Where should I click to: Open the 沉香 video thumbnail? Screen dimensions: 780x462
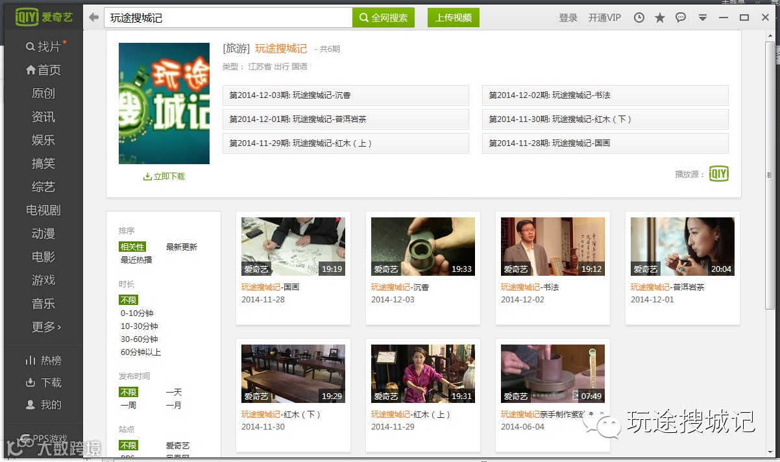pos(423,247)
